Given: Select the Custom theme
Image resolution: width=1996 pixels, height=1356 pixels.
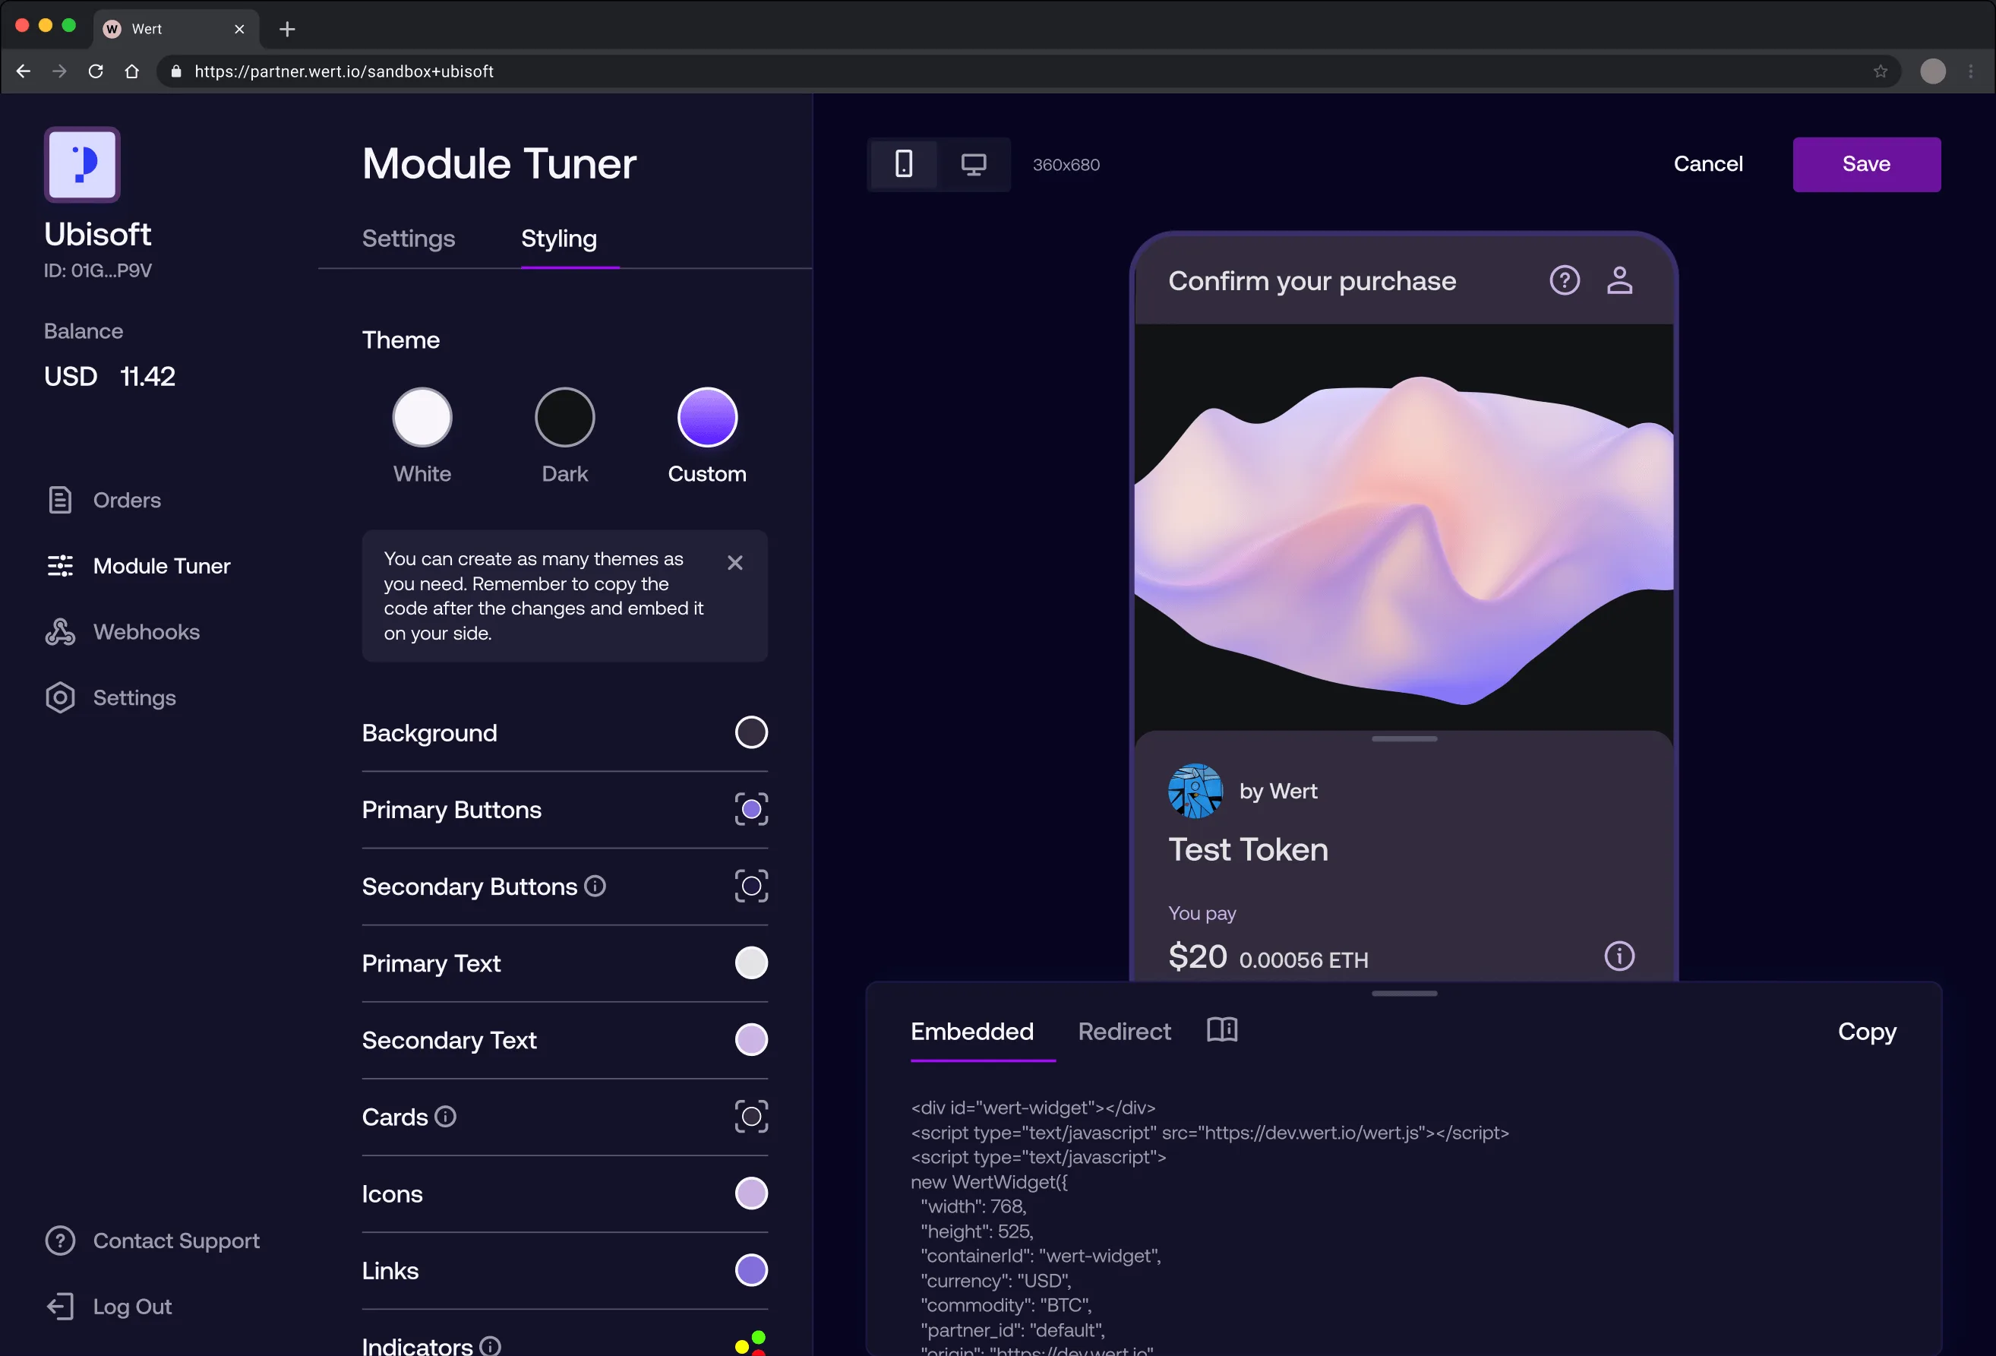Looking at the screenshot, I should click(707, 419).
